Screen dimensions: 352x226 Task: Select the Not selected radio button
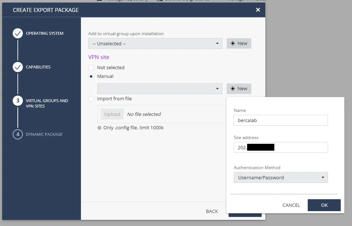(x=91, y=68)
